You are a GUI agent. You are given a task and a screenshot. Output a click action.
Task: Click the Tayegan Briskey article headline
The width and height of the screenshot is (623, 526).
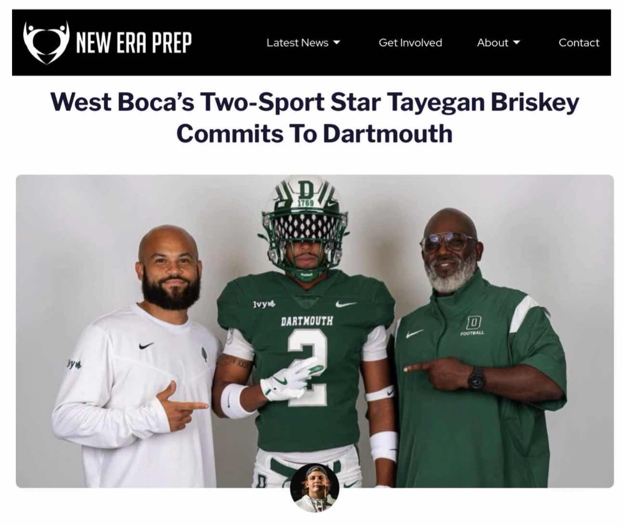pos(314,118)
